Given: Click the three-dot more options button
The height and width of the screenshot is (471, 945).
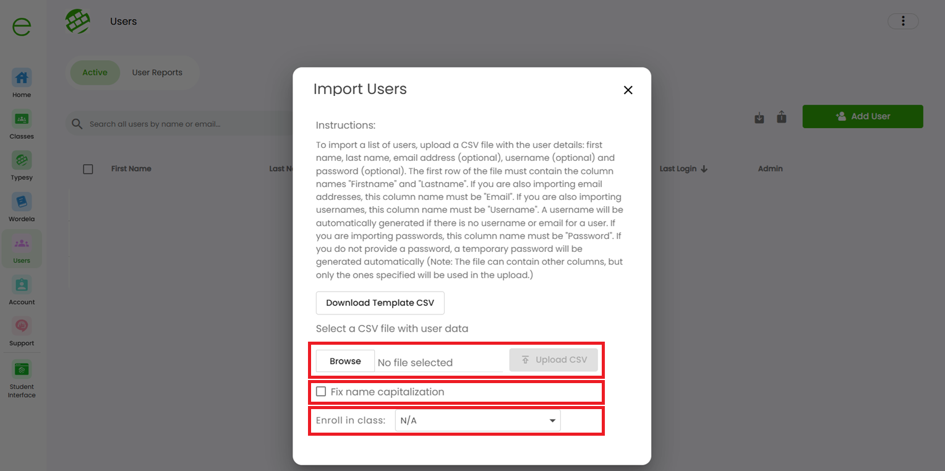Looking at the screenshot, I should 903,21.
